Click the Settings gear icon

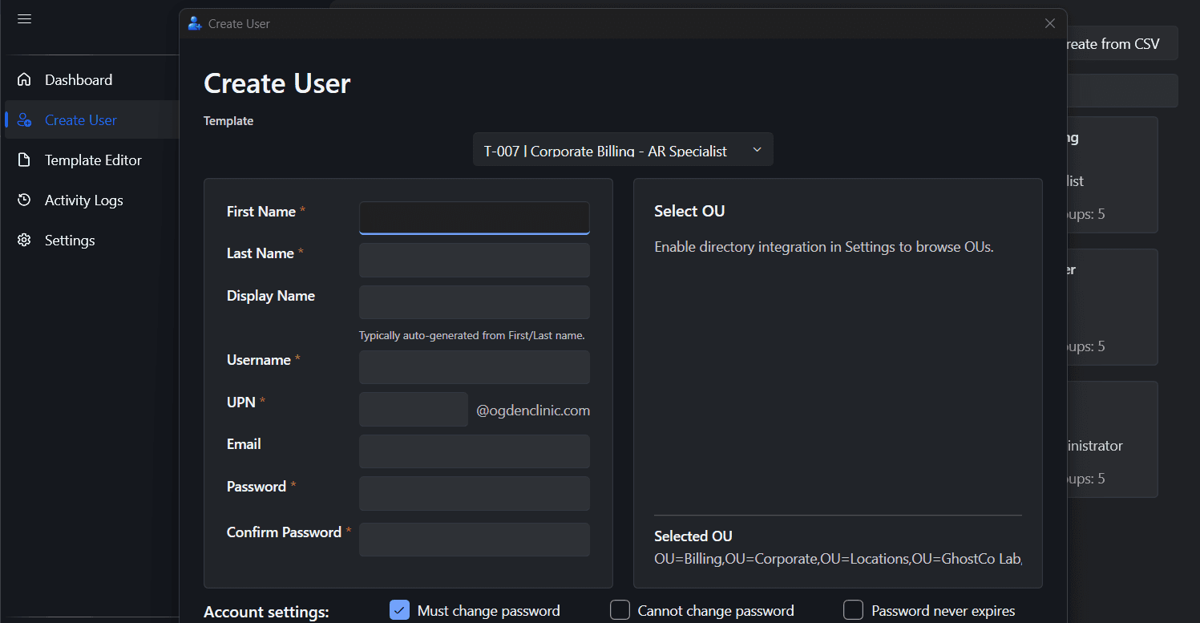tap(24, 241)
